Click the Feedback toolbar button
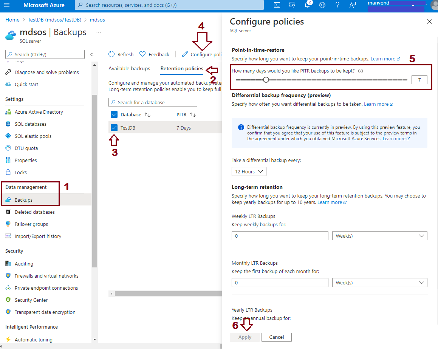Viewport: 438px width, 349px height. click(154, 54)
